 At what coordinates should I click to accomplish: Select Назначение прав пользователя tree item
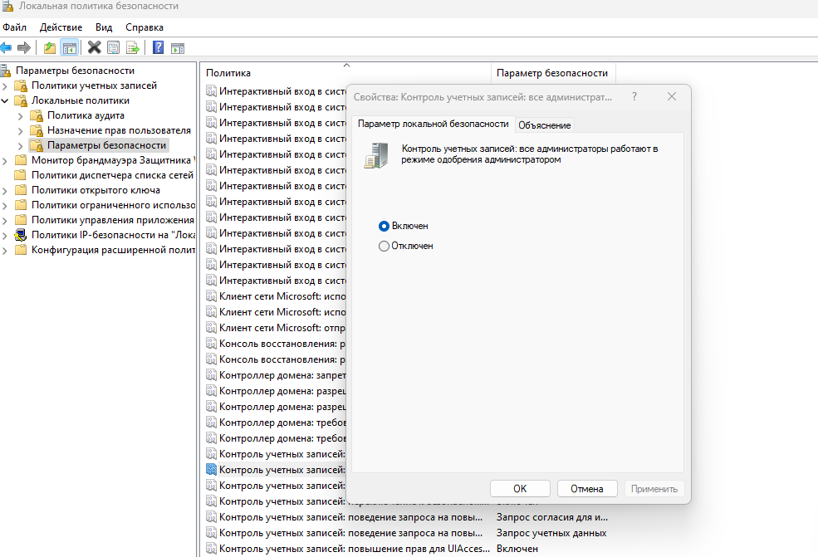(119, 130)
